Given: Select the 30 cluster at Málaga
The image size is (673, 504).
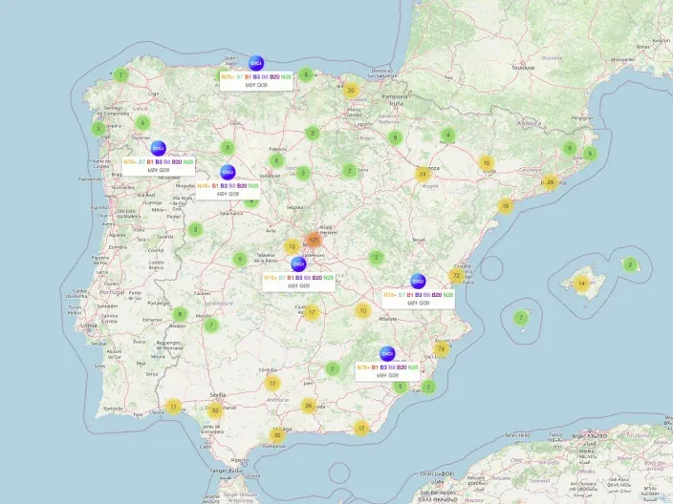Looking at the screenshot, I should [x=277, y=435].
